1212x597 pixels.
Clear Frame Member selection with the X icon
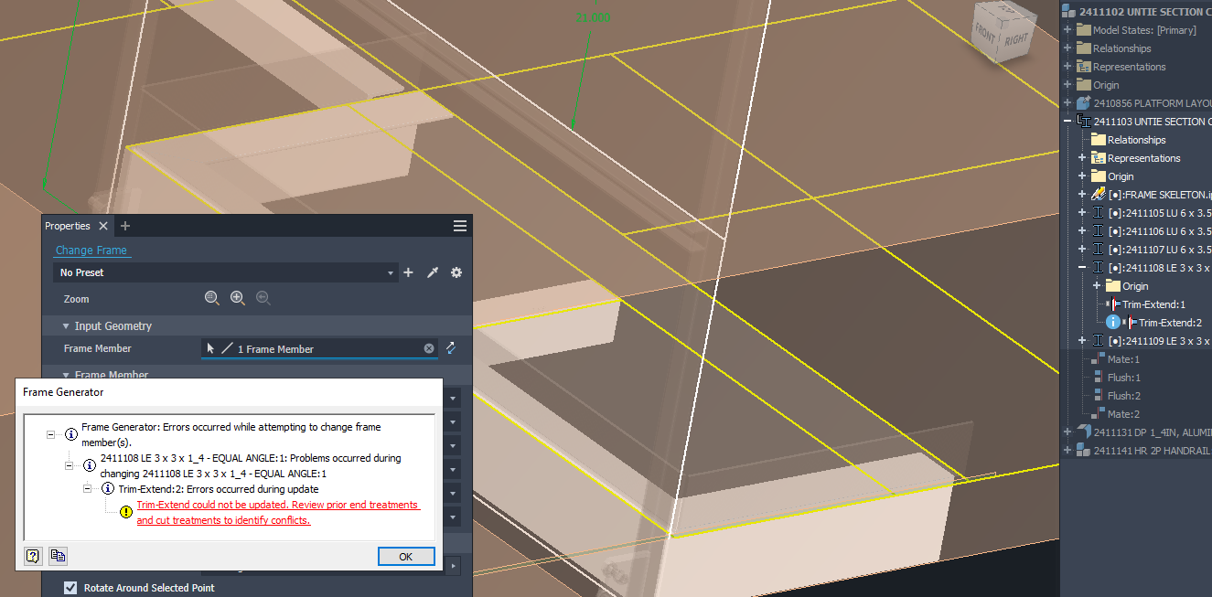click(x=428, y=348)
